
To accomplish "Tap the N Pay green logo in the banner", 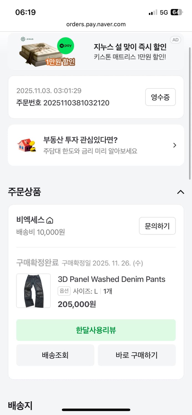I will 66,46.
